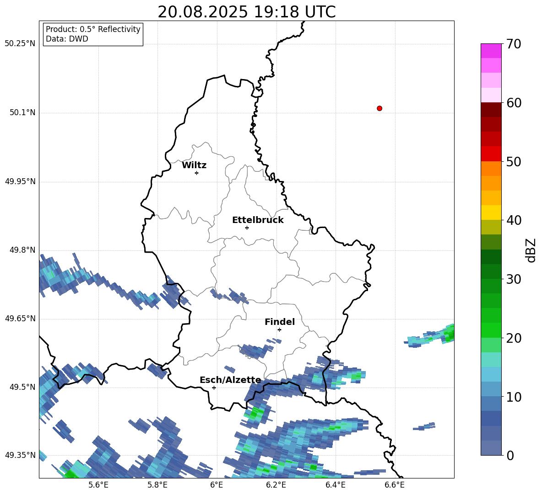Click the dark blue colorbar segment near 5
The height and width of the screenshot is (494, 542).
(x=491, y=418)
